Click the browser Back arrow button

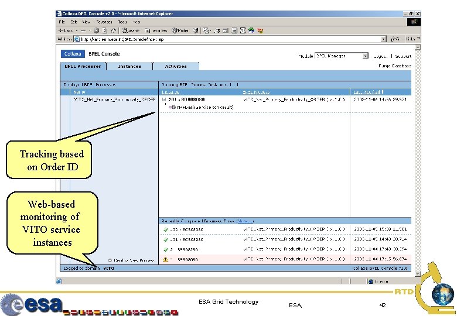tap(66, 30)
